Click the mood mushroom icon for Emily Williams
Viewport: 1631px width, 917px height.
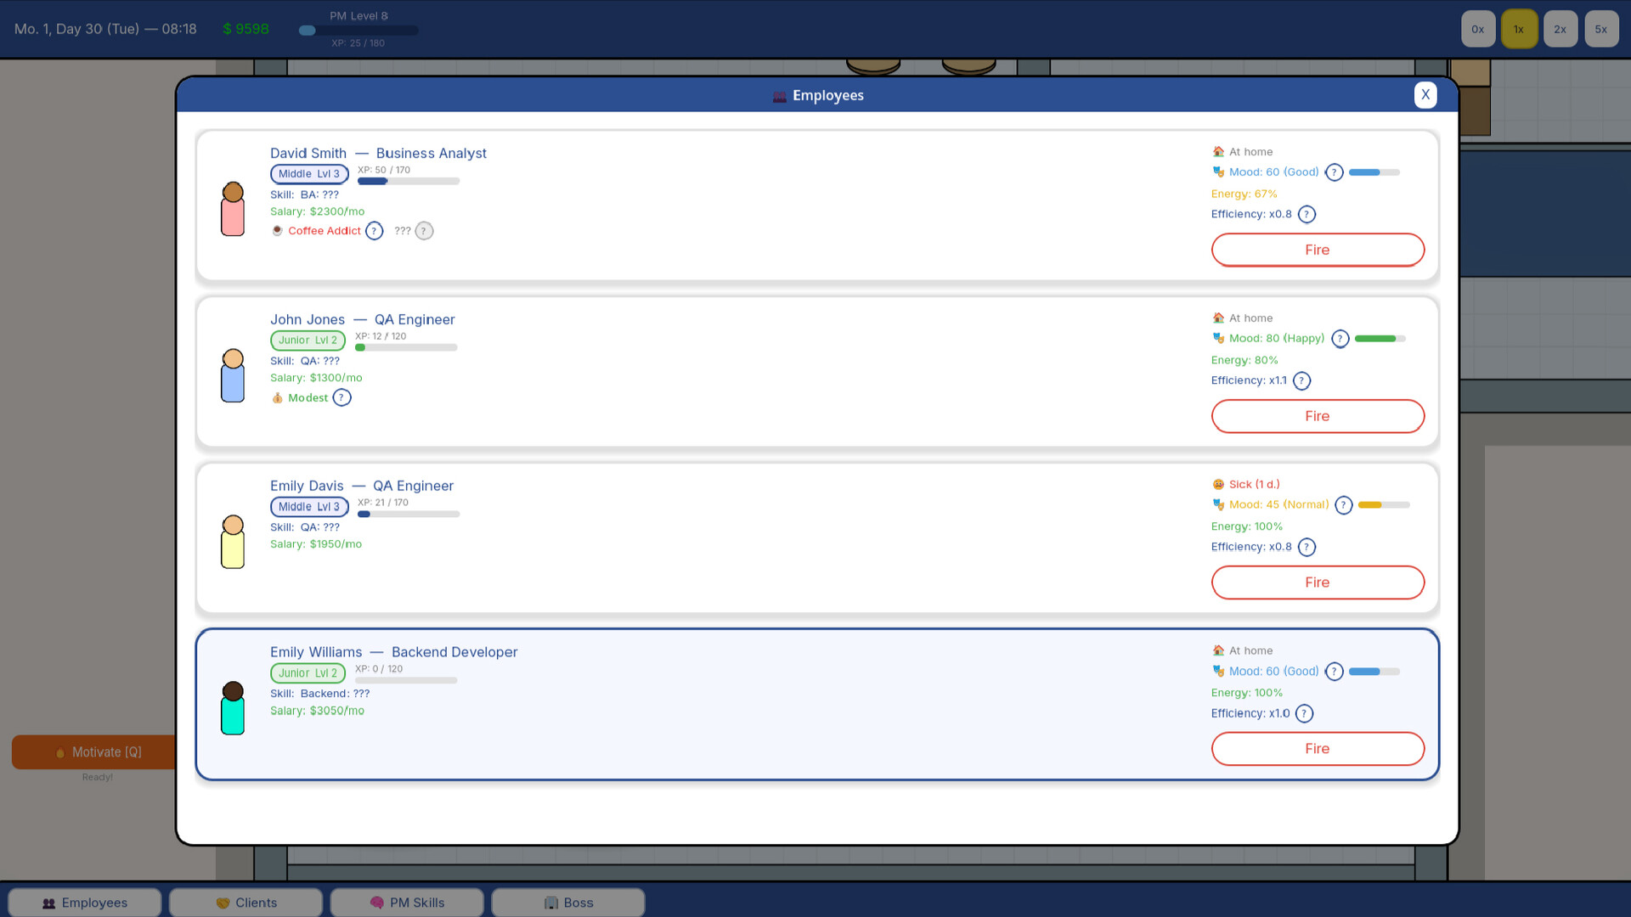point(1218,671)
